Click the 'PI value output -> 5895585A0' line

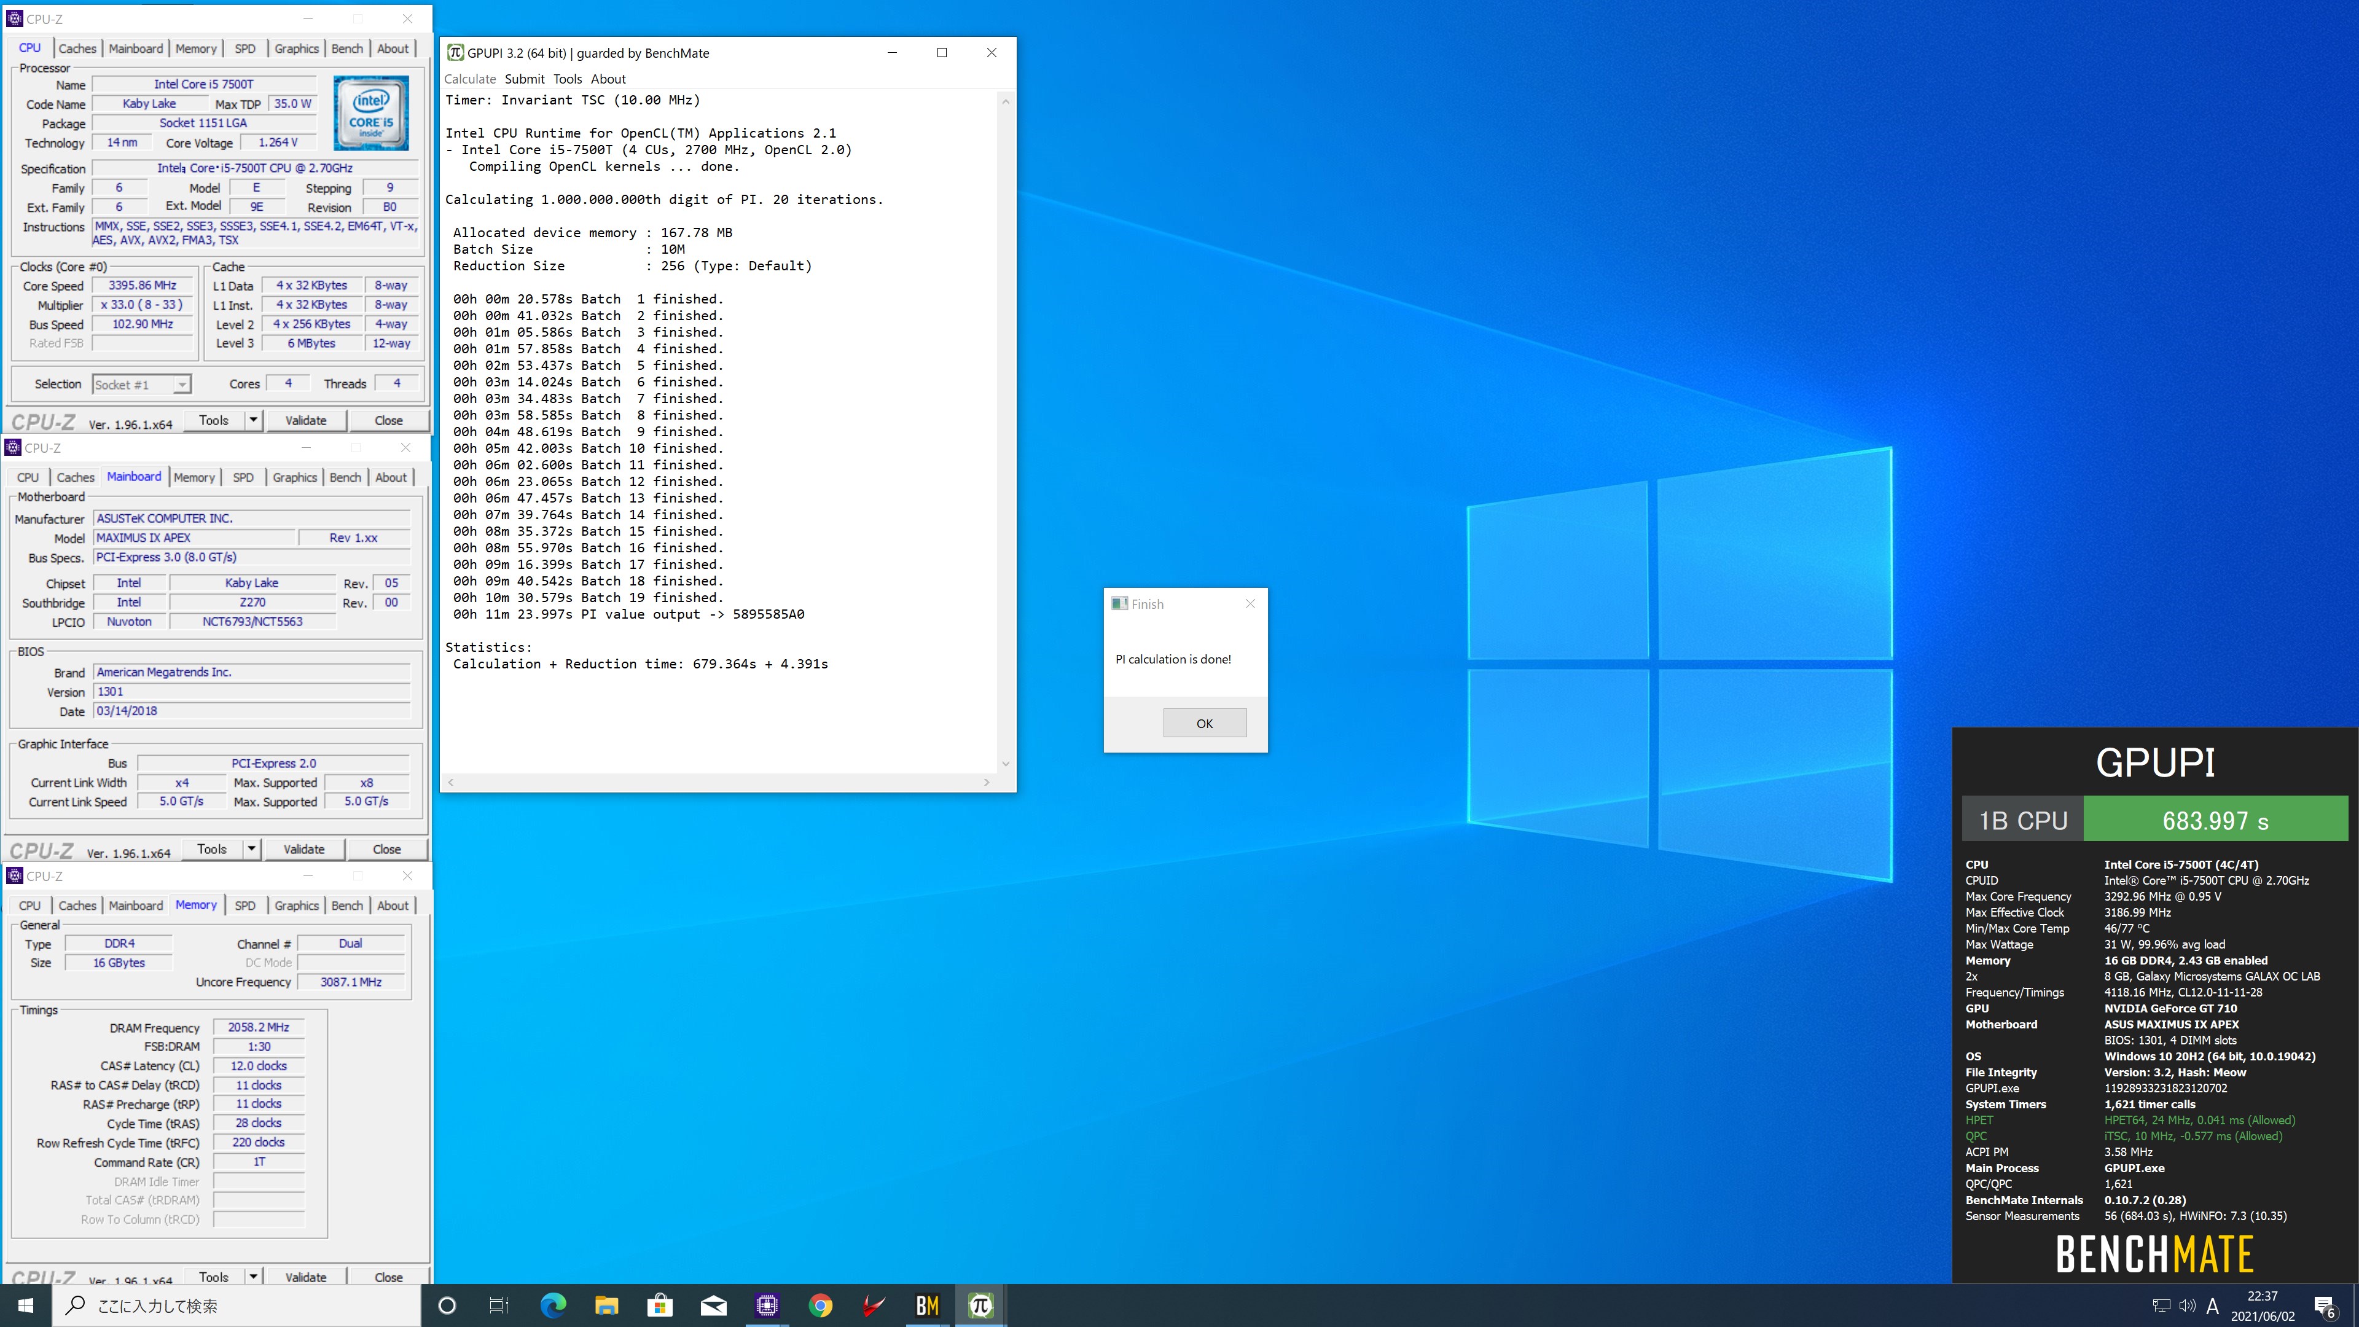pos(629,614)
